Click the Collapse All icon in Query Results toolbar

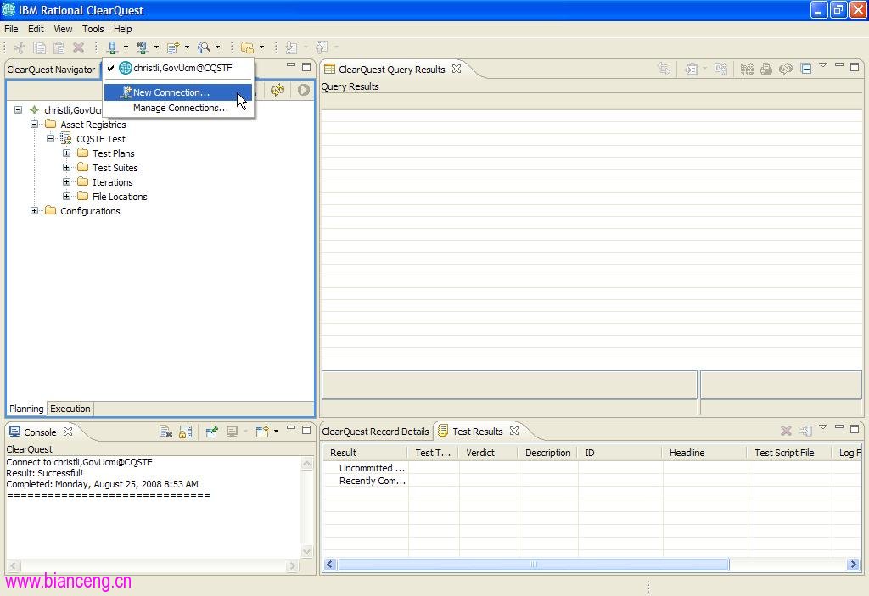(806, 69)
